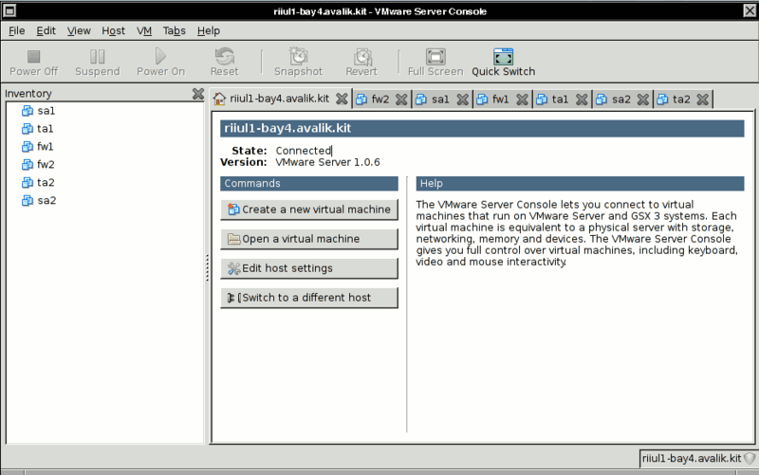
Task: Open the Host menu
Action: [x=113, y=31]
